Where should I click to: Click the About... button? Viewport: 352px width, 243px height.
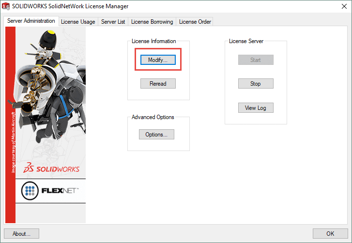click(x=22, y=234)
